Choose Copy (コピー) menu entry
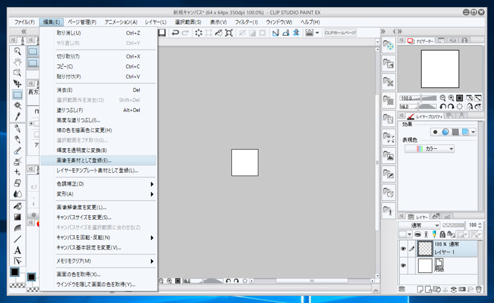The image size is (494, 303). coord(98,66)
